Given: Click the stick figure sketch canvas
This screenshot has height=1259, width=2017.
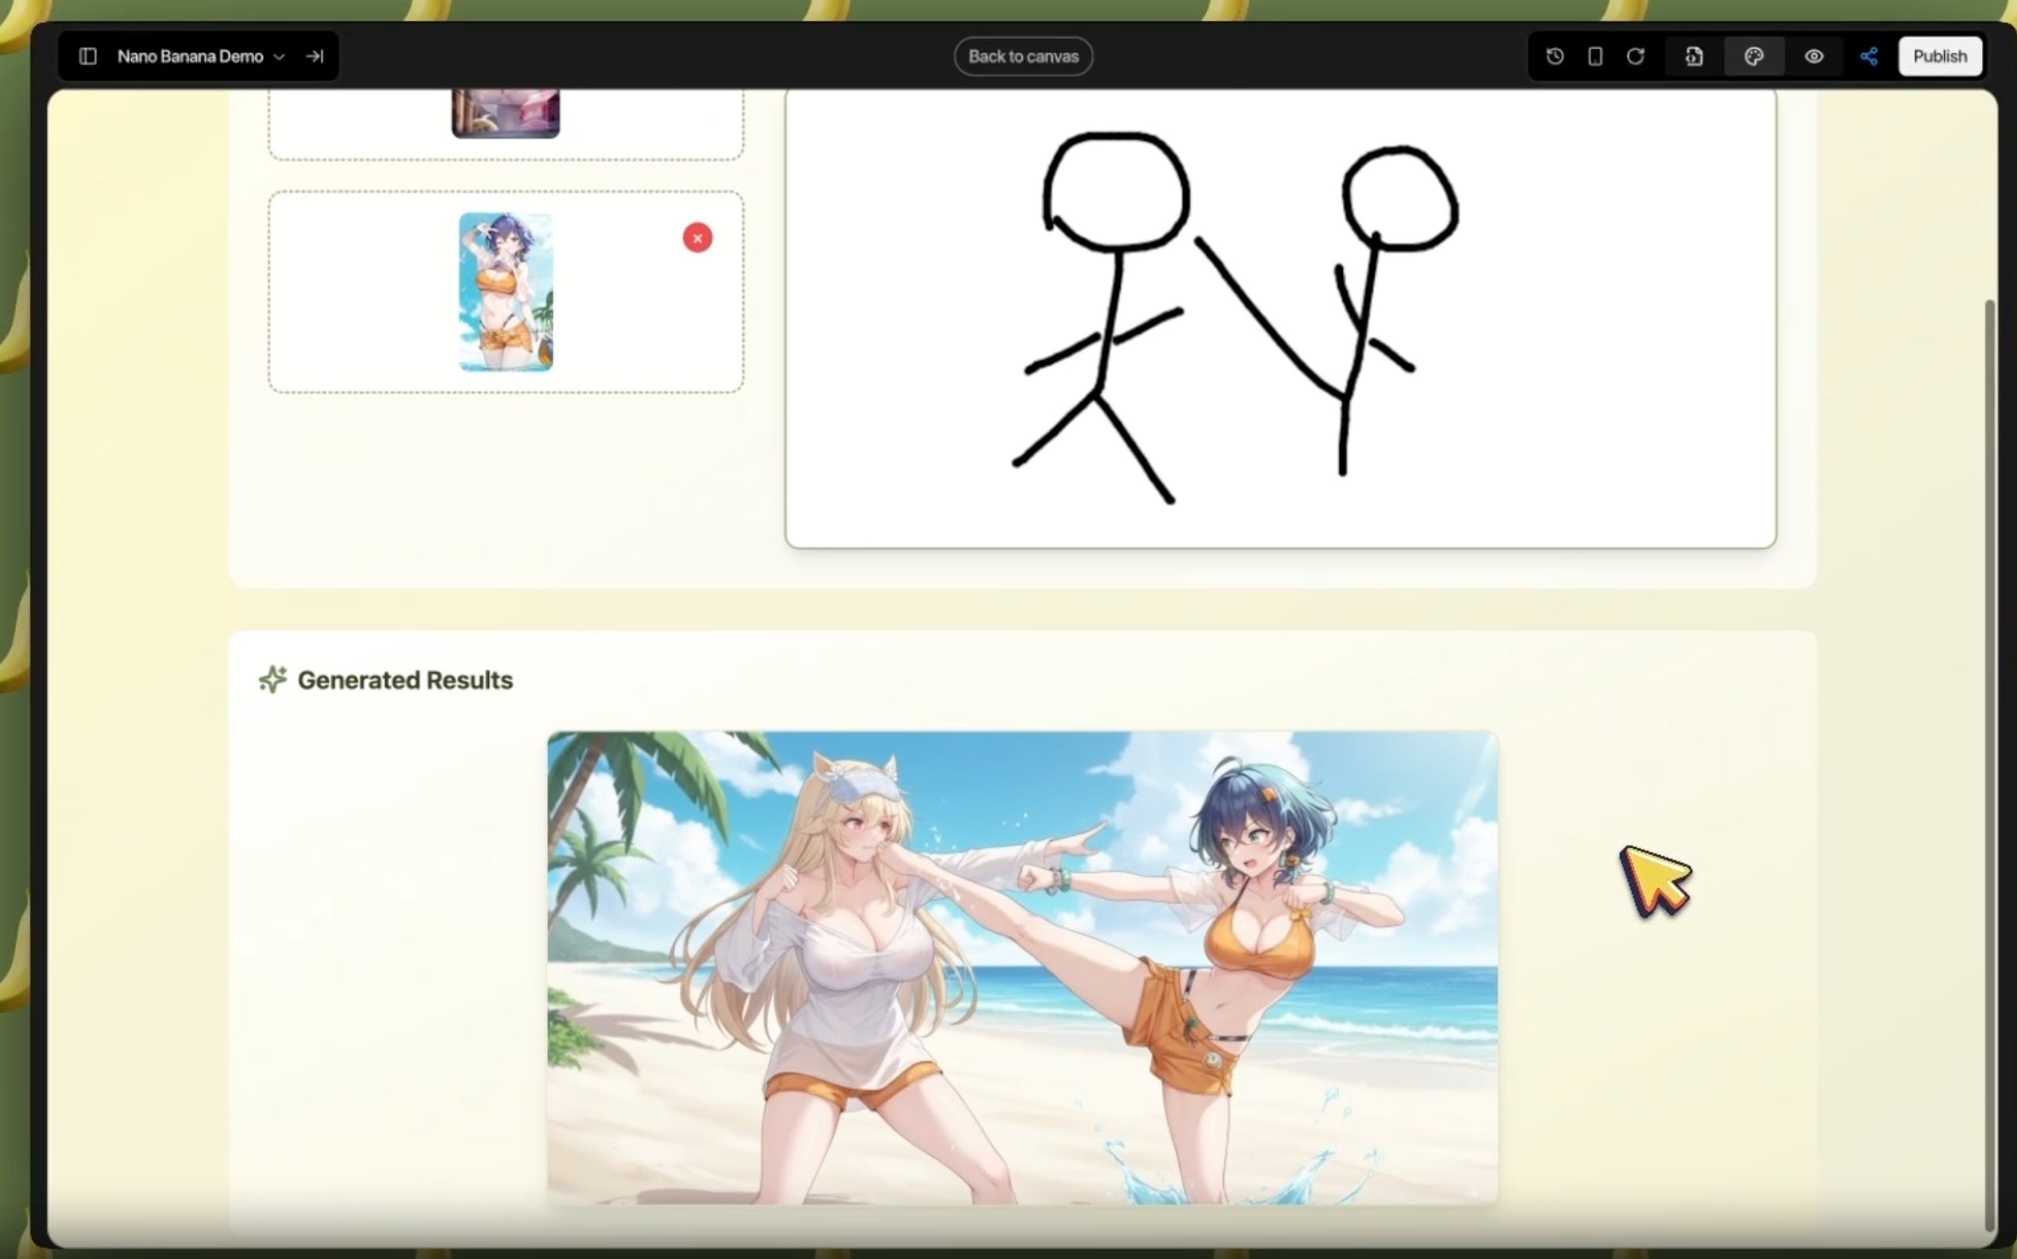Looking at the screenshot, I should [x=1281, y=318].
